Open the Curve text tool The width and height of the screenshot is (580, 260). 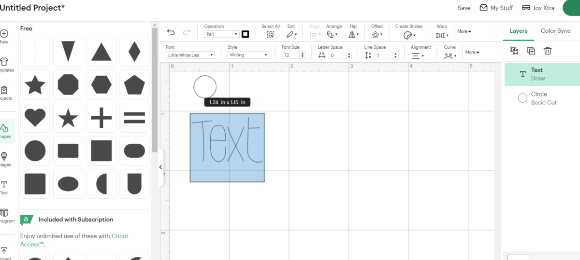coord(449,55)
